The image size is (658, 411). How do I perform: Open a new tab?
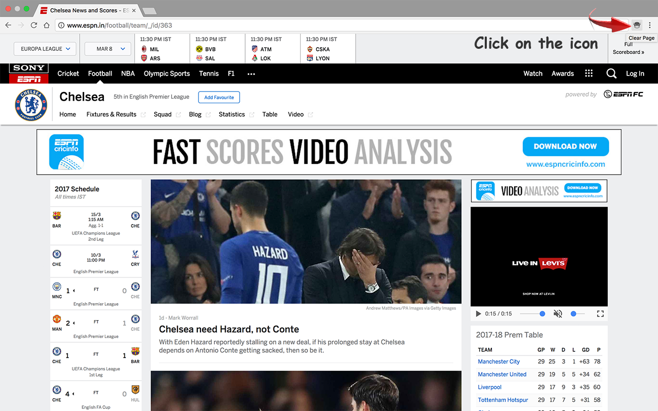click(149, 11)
